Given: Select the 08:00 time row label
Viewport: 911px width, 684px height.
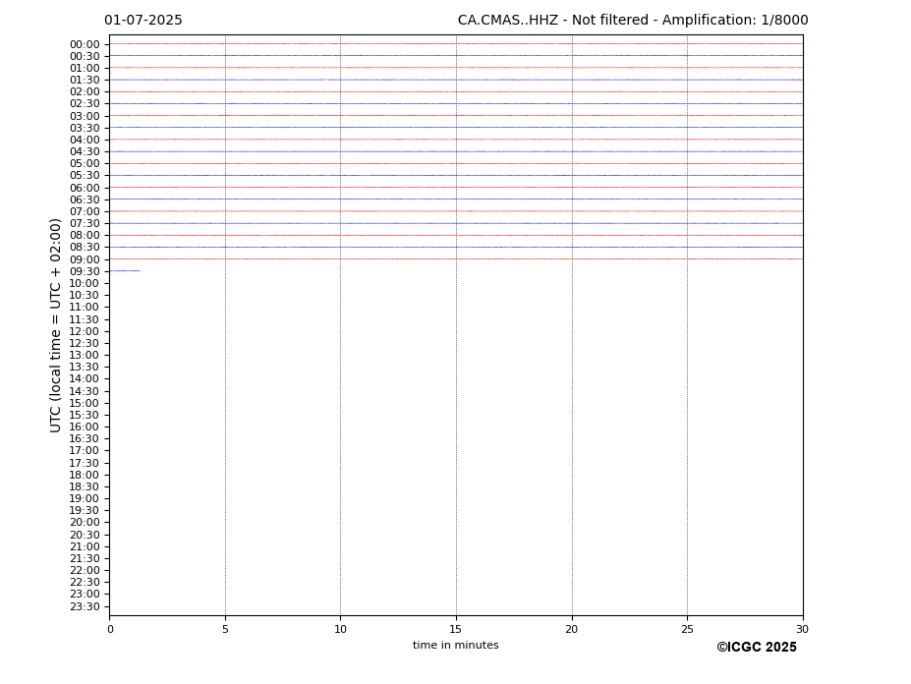Looking at the screenshot, I should coord(85,235).
